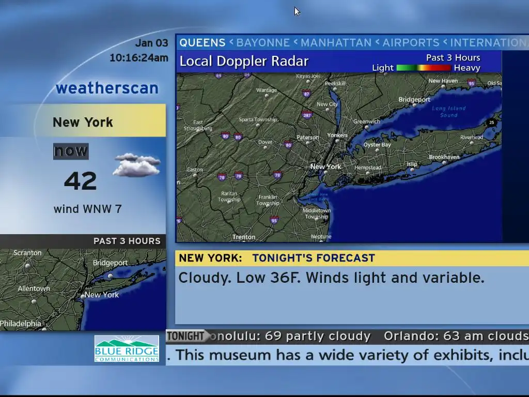529x397 pixels.
Task: Open the small regional radar map thumbnail
Action: coord(83,289)
